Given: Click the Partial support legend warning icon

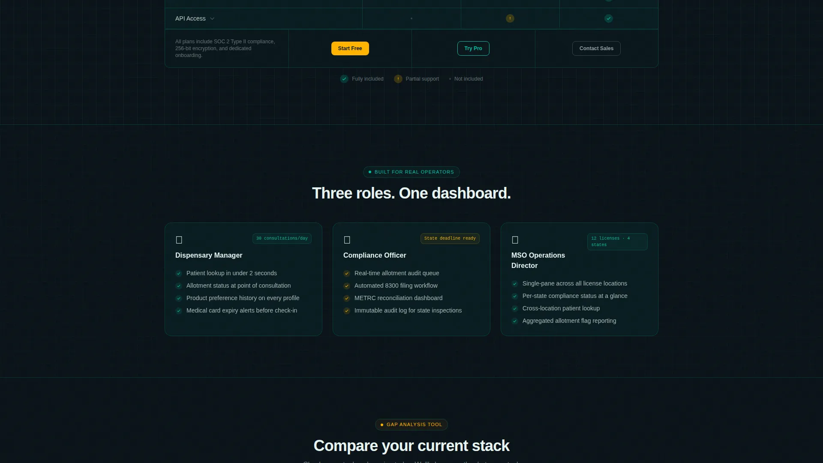Looking at the screenshot, I should 398,79.
